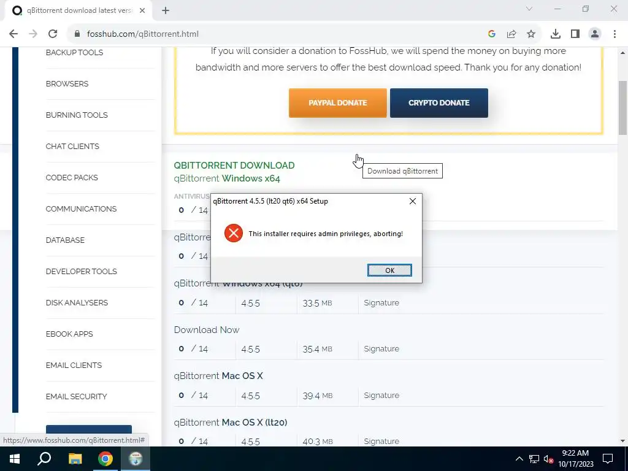628x471 pixels.
Task: Open the Burning Tools category
Action: click(77, 115)
